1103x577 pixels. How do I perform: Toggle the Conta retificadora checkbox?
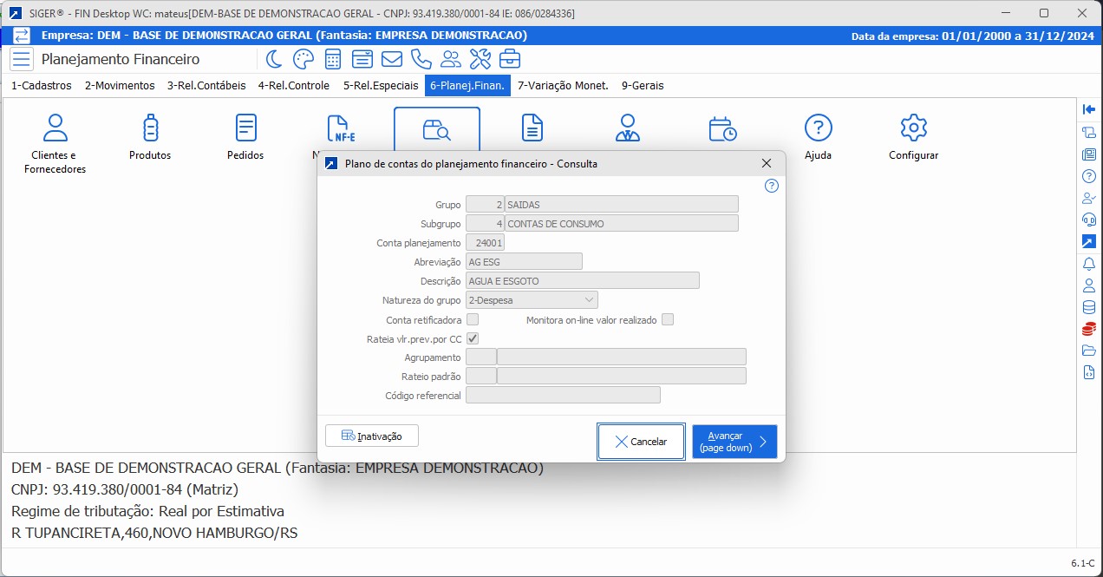click(473, 320)
